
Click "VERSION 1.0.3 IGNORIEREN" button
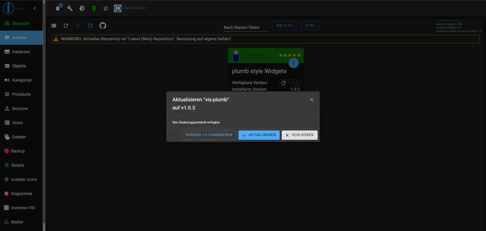pos(209,135)
